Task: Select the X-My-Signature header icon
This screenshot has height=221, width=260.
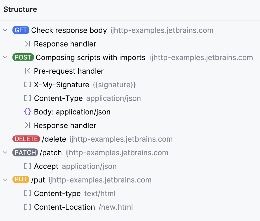Action: [x=27, y=85]
